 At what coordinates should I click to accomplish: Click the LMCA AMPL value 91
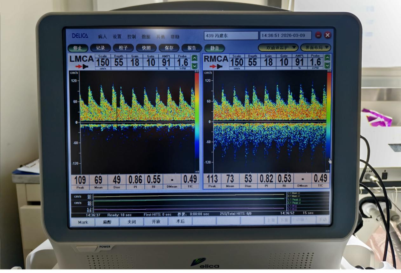point(166,62)
